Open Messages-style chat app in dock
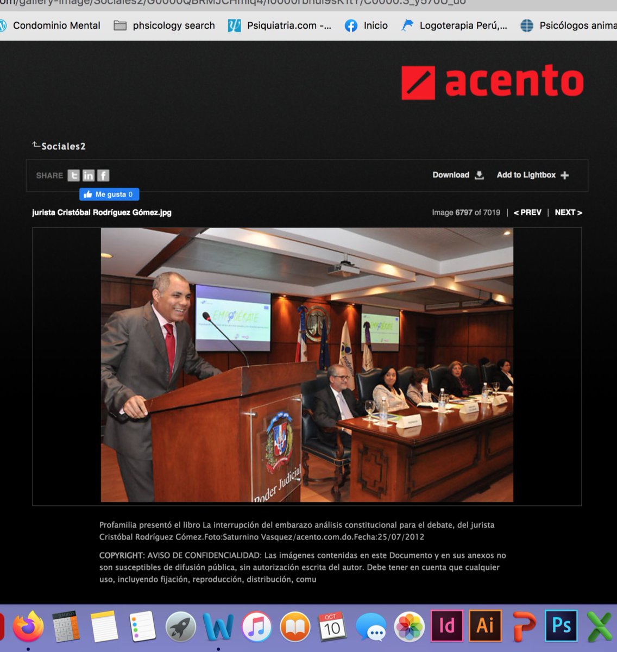 point(371,628)
